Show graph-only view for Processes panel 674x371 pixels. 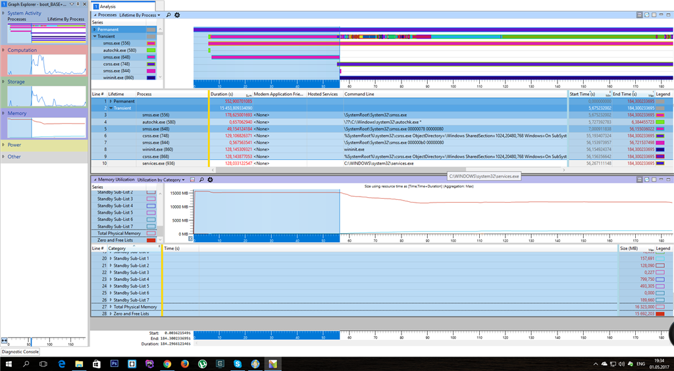[647, 14]
